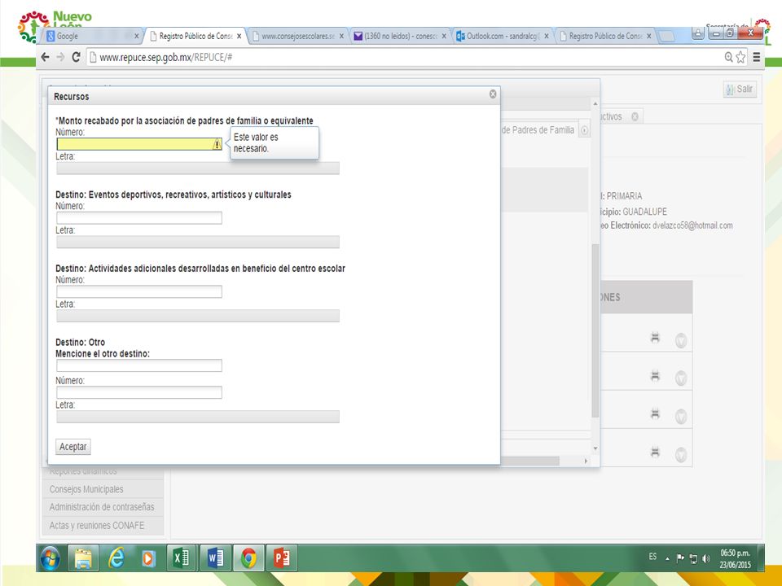Click the Número field under Monto recabado
The width and height of the screenshot is (782, 586).
click(139, 144)
